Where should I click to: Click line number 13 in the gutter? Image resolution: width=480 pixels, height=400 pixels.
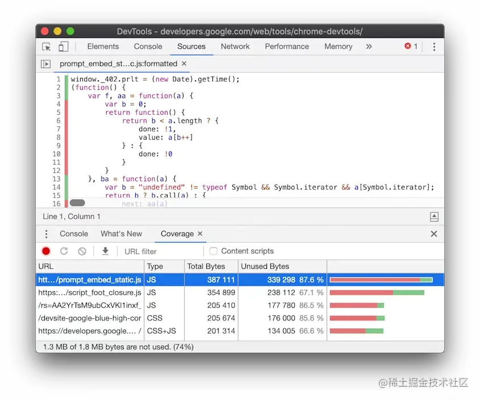tap(57, 179)
